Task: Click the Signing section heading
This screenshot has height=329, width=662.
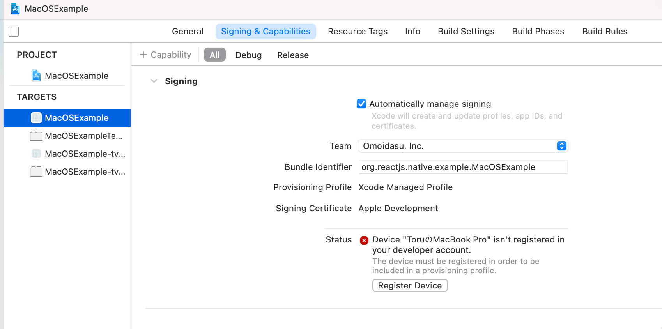Action: click(181, 81)
